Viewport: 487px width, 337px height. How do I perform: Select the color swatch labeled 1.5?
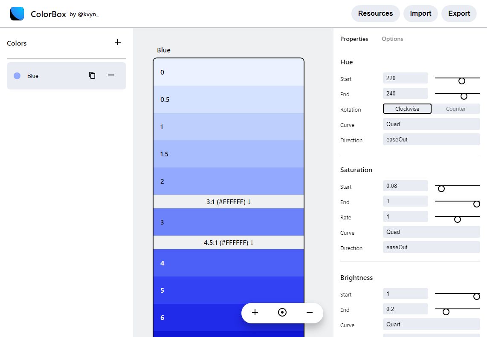point(229,154)
